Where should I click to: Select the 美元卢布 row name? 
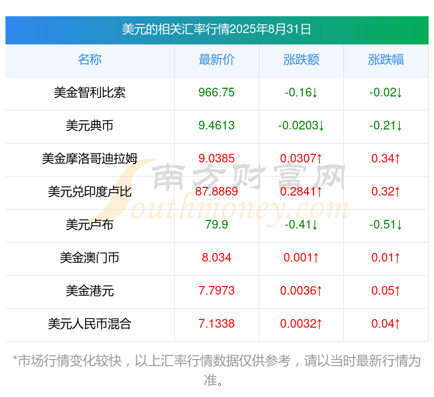[90, 225]
